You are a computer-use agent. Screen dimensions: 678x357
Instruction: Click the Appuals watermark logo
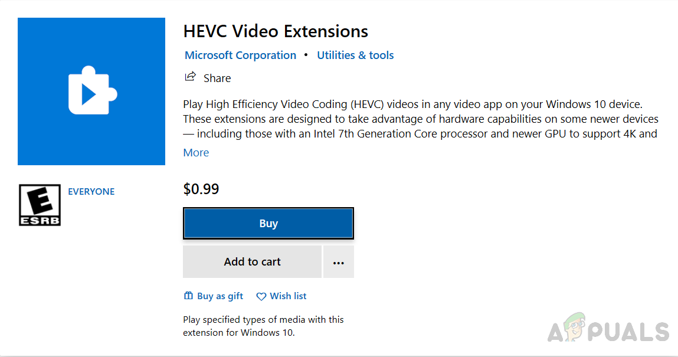[x=608, y=330]
